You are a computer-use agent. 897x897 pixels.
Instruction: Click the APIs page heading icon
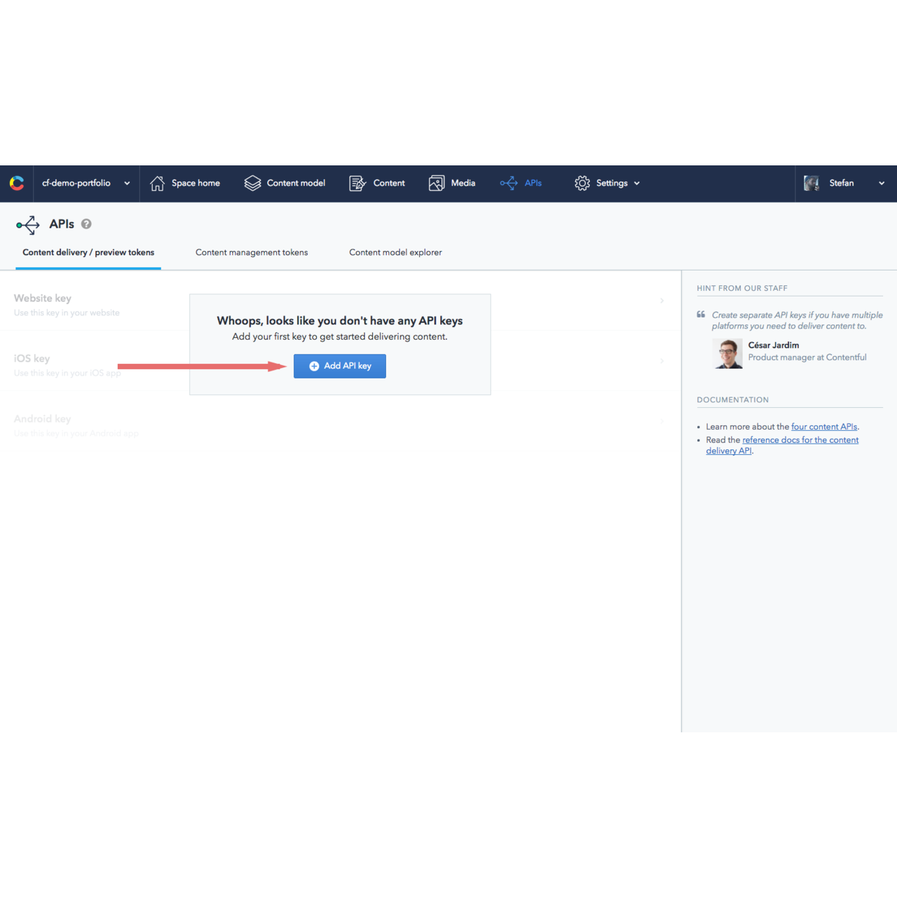pos(28,225)
